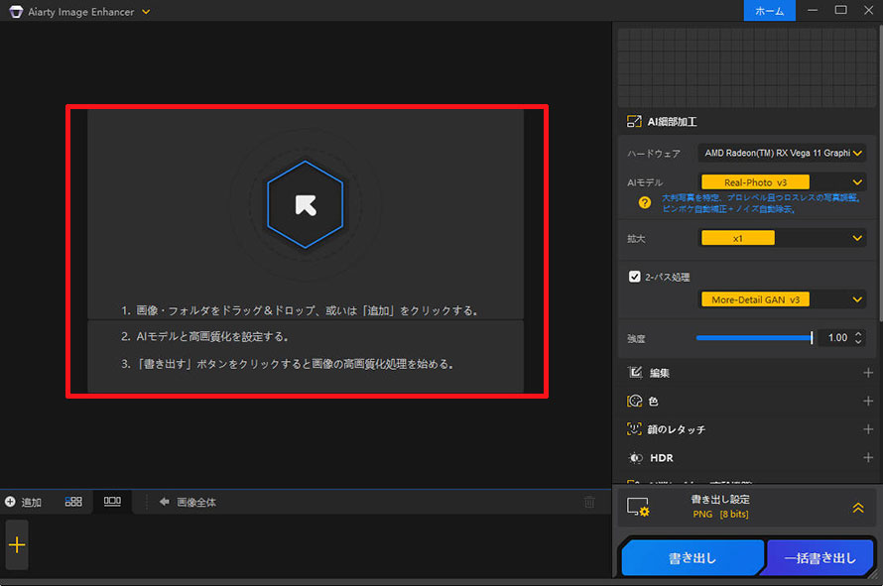Click the 色 color palette icon
The height and width of the screenshot is (586, 883).
pyautogui.click(x=635, y=401)
